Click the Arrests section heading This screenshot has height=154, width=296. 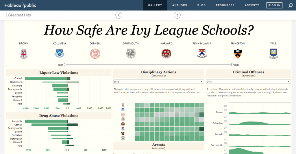click(159, 145)
